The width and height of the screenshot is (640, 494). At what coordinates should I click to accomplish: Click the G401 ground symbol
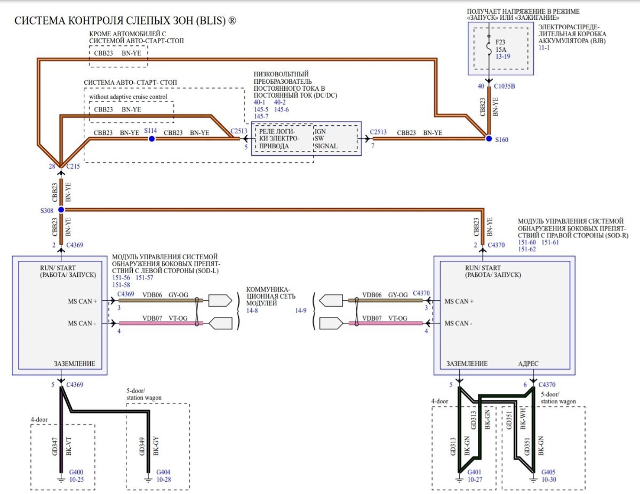458,479
